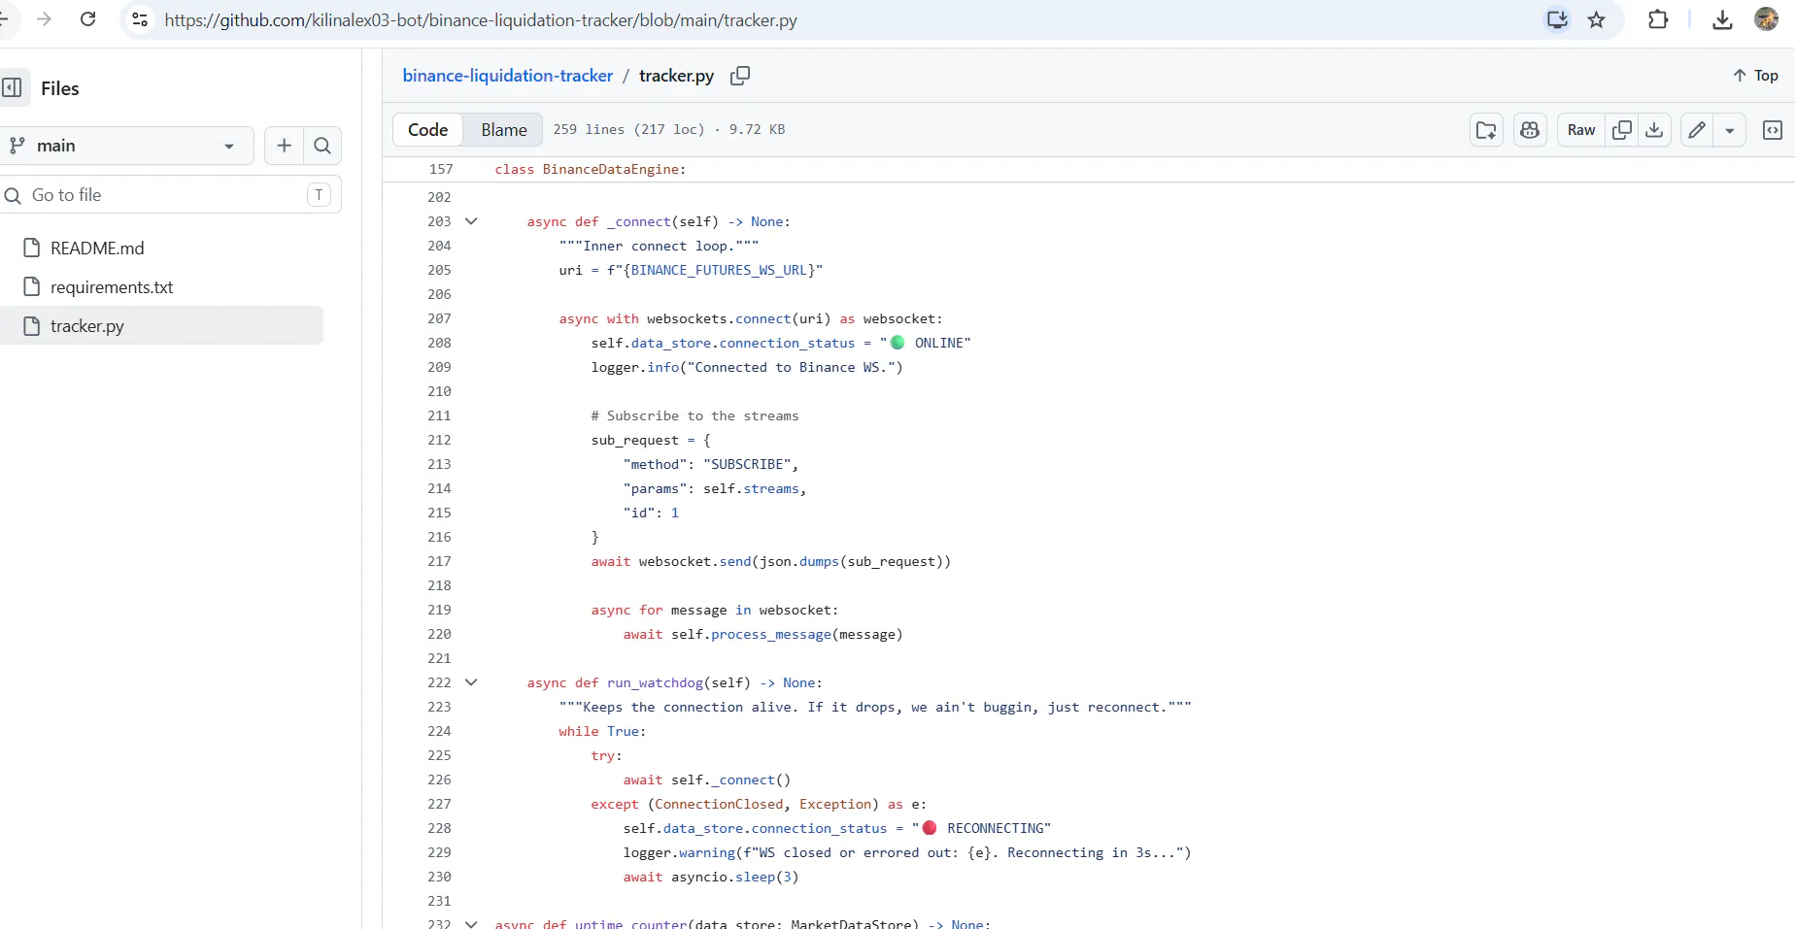The width and height of the screenshot is (1795, 929).
Task: Click self.streams symbol on line 214
Action: point(752,488)
